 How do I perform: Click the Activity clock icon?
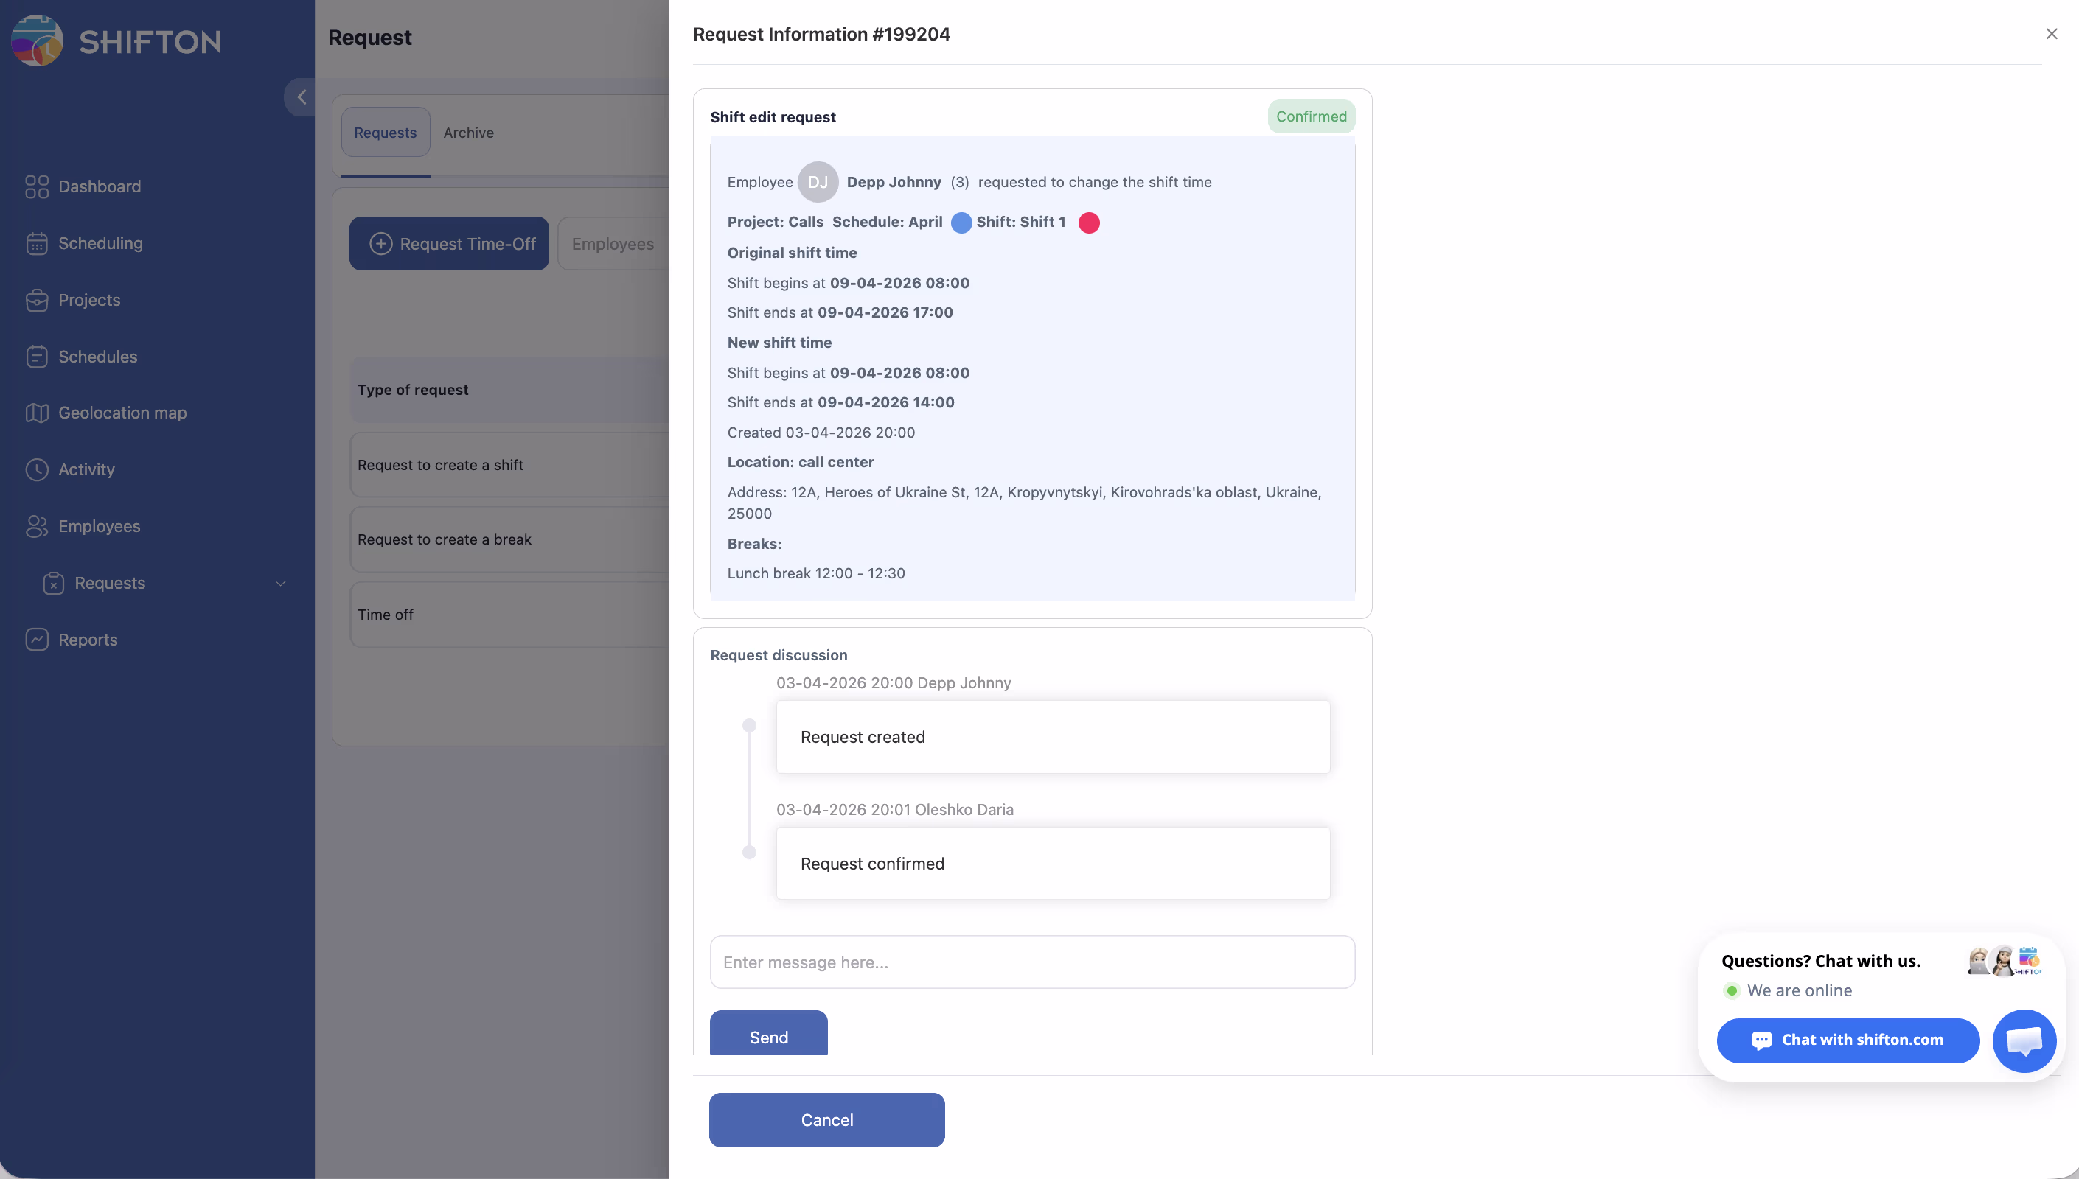[x=36, y=469]
